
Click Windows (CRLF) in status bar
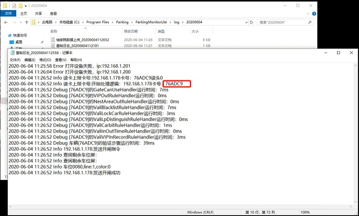click(x=200, y=212)
